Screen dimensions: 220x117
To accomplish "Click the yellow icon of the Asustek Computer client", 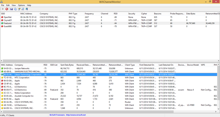I will 2,96.
